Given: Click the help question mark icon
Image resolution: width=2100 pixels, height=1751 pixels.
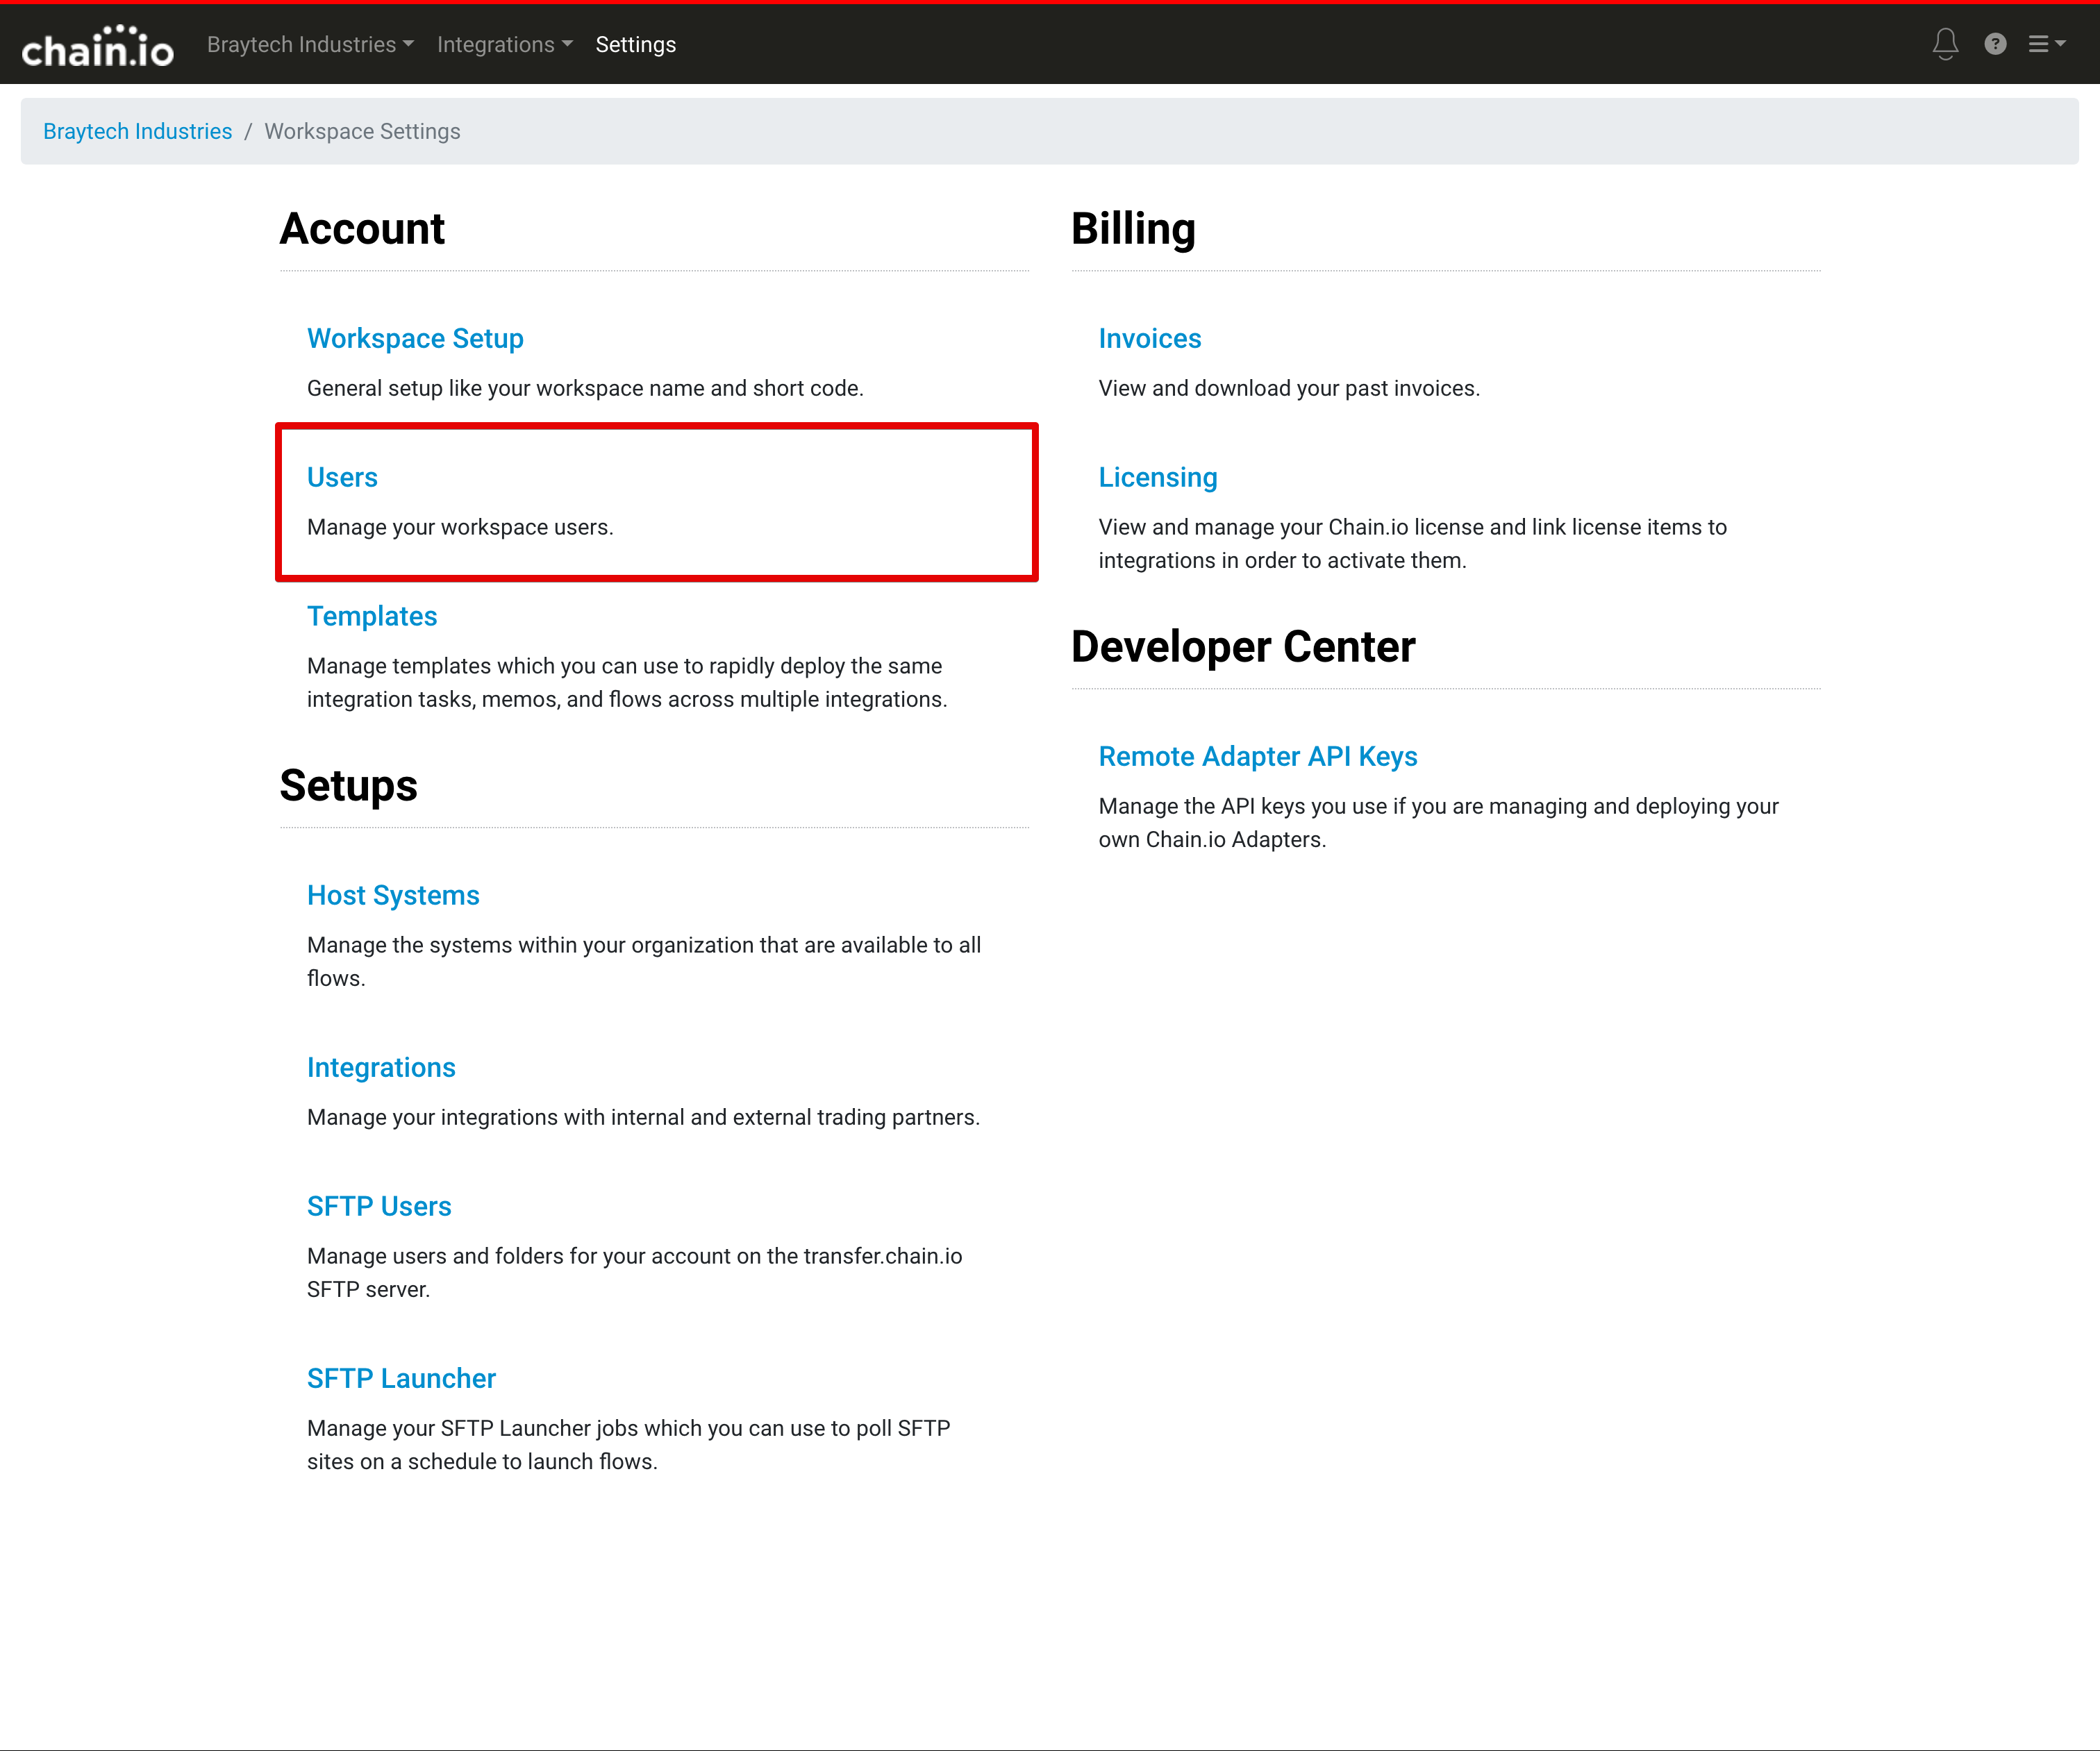Looking at the screenshot, I should 1994,44.
